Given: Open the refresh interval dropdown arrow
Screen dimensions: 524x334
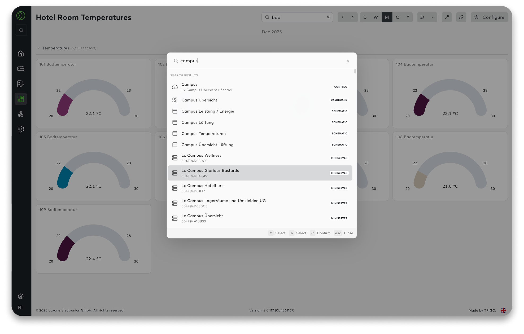Looking at the screenshot, I should pos(432,17).
